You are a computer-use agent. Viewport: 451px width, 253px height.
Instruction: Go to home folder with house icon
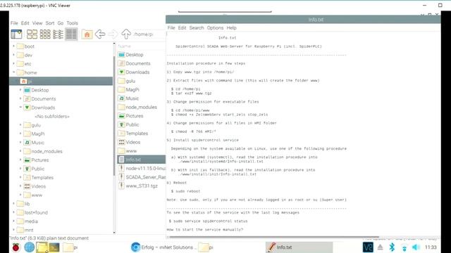pyautogui.click(x=87, y=34)
